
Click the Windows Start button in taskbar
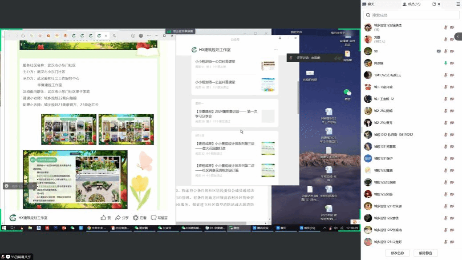point(4,228)
